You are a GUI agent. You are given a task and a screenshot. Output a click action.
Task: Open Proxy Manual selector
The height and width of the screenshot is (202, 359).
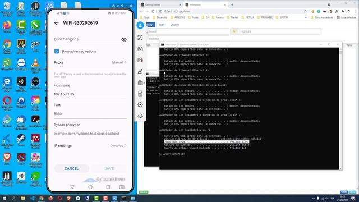90,62
